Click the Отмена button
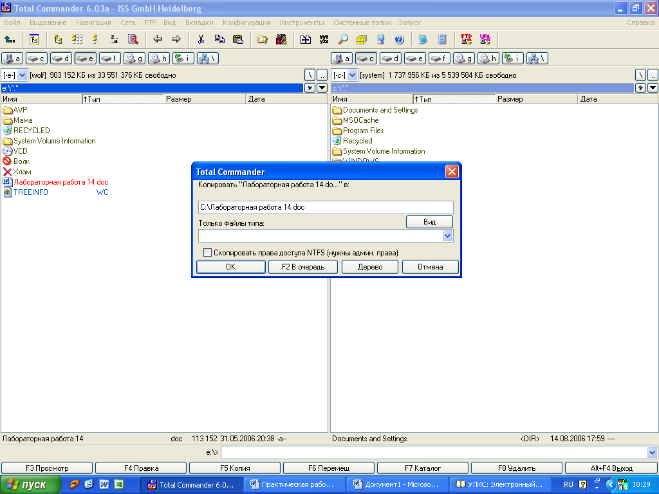The height and width of the screenshot is (494, 659). [431, 267]
